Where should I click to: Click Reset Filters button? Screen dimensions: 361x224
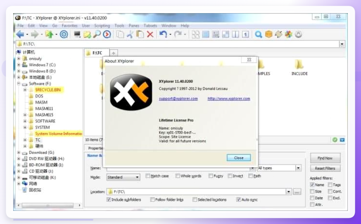click(325, 168)
